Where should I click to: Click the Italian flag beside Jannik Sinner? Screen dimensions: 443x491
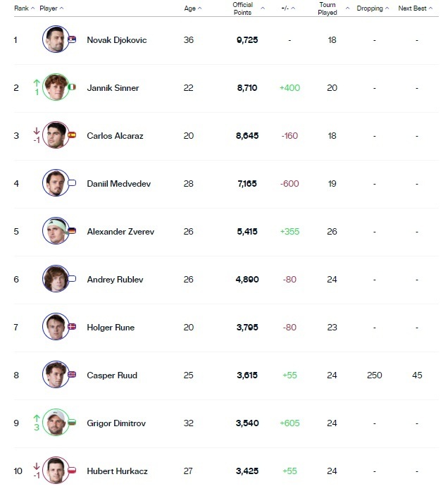[x=72, y=87]
